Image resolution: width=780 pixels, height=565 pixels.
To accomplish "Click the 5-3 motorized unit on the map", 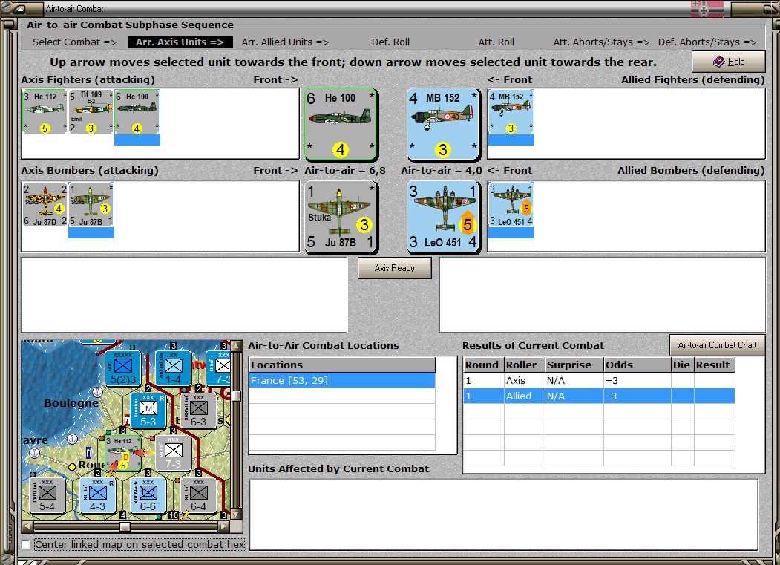I will pos(148,411).
